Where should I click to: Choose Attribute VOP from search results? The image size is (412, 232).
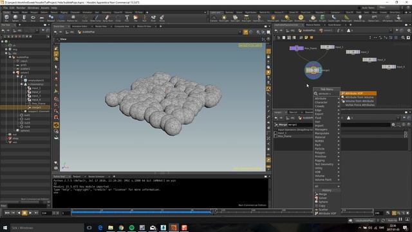pyautogui.click(x=359, y=93)
